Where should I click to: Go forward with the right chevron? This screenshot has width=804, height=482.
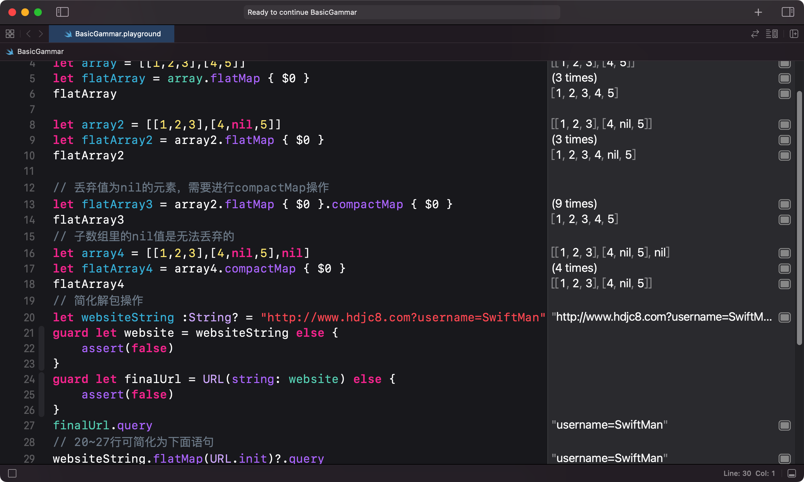[x=41, y=34]
